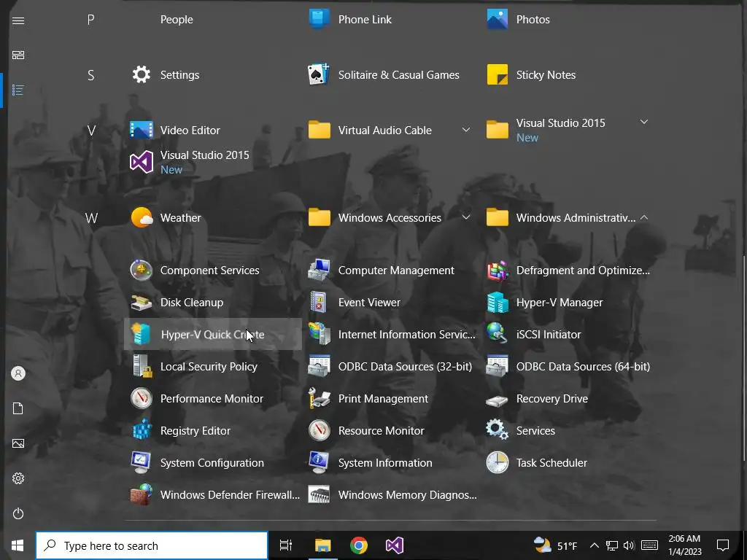
Task: Show hidden system tray icons
Action: [594, 545]
